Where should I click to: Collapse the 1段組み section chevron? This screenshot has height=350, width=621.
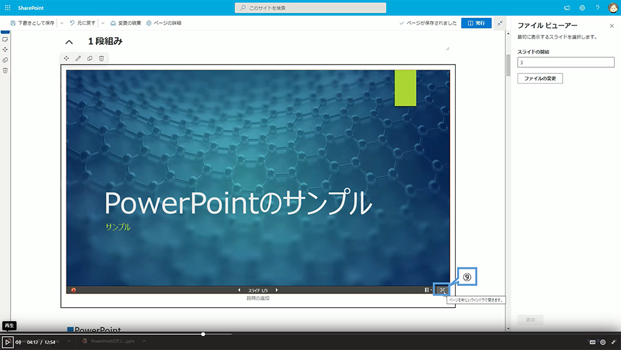tap(69, 42)
